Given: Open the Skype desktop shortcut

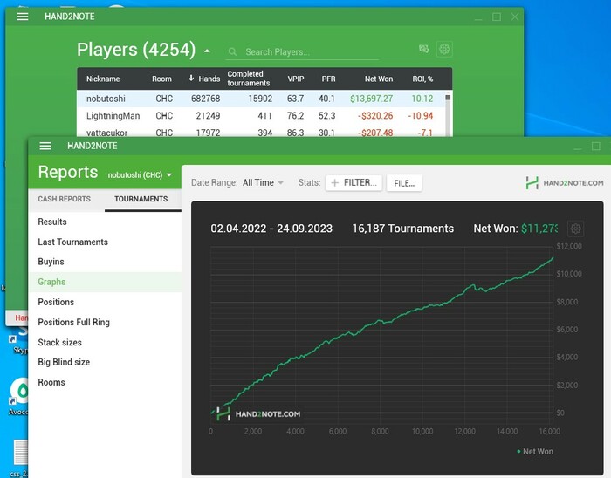Looking at the screenshot, I should 18,339.
